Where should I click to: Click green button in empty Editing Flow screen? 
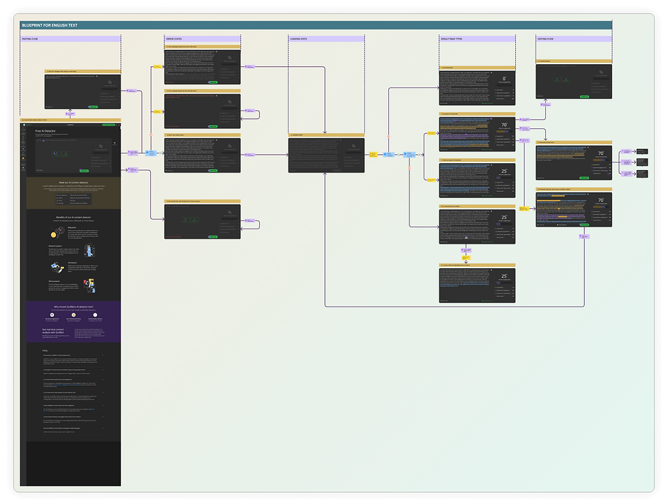(585, 96)
